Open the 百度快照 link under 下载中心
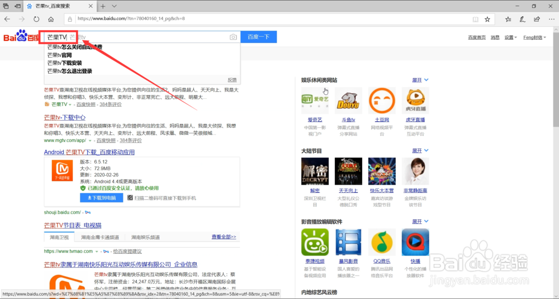 pyautogui.click(x=107, y=141)
